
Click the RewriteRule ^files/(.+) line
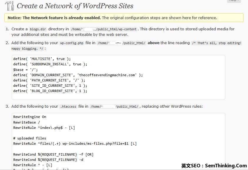tap(75, 144)
